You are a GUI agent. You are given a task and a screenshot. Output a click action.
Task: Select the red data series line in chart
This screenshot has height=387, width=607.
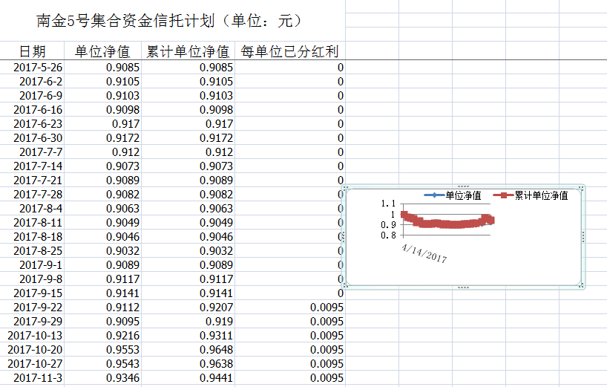pyautogui.click(x=445, y=223)
